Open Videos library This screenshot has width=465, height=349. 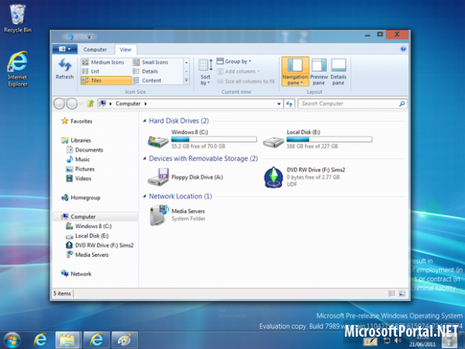pos(78,178)
